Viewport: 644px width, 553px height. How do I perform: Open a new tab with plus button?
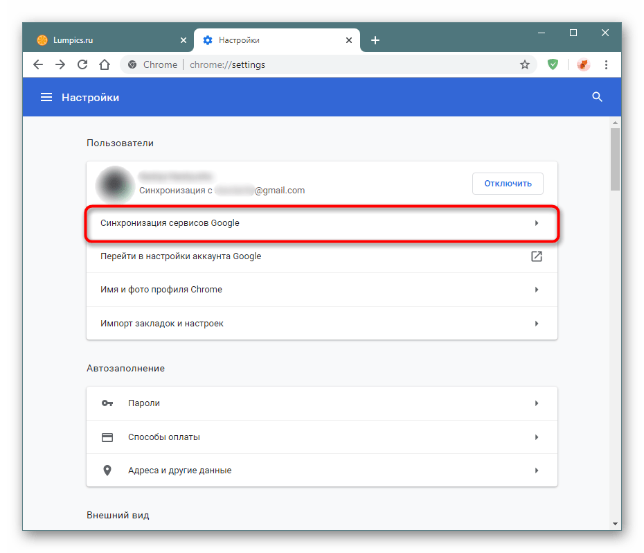tap(375, 40)
